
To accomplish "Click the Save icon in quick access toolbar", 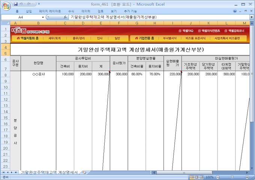I will [16, 4].
